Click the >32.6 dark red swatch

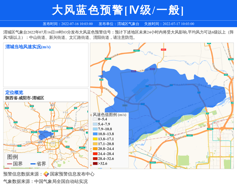coord(95,163)
